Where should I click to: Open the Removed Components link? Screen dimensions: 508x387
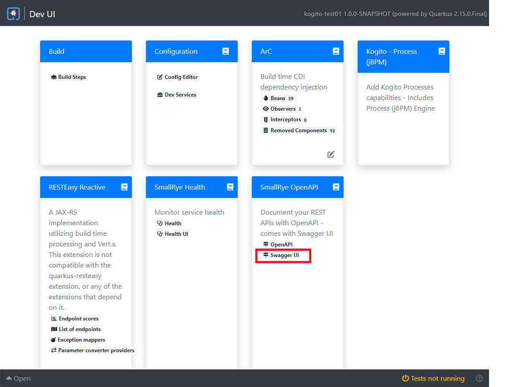point(300,130)
